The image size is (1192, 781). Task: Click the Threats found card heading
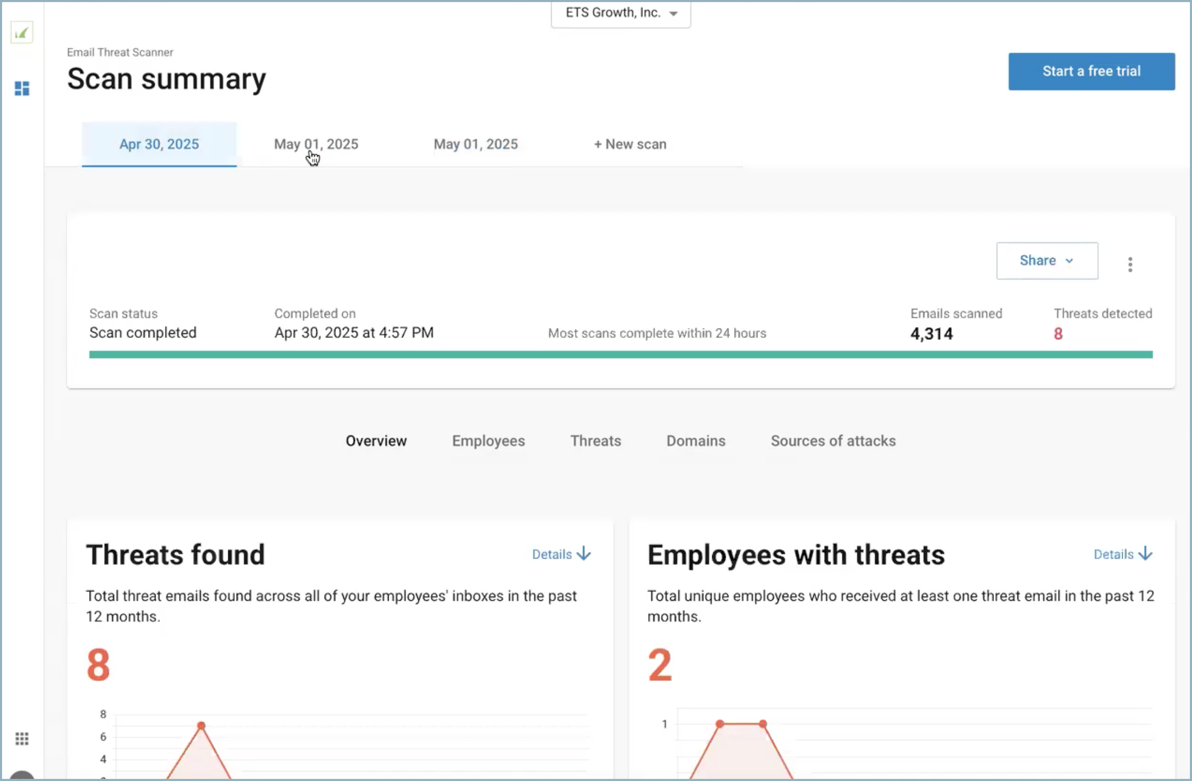pos(176,555)
